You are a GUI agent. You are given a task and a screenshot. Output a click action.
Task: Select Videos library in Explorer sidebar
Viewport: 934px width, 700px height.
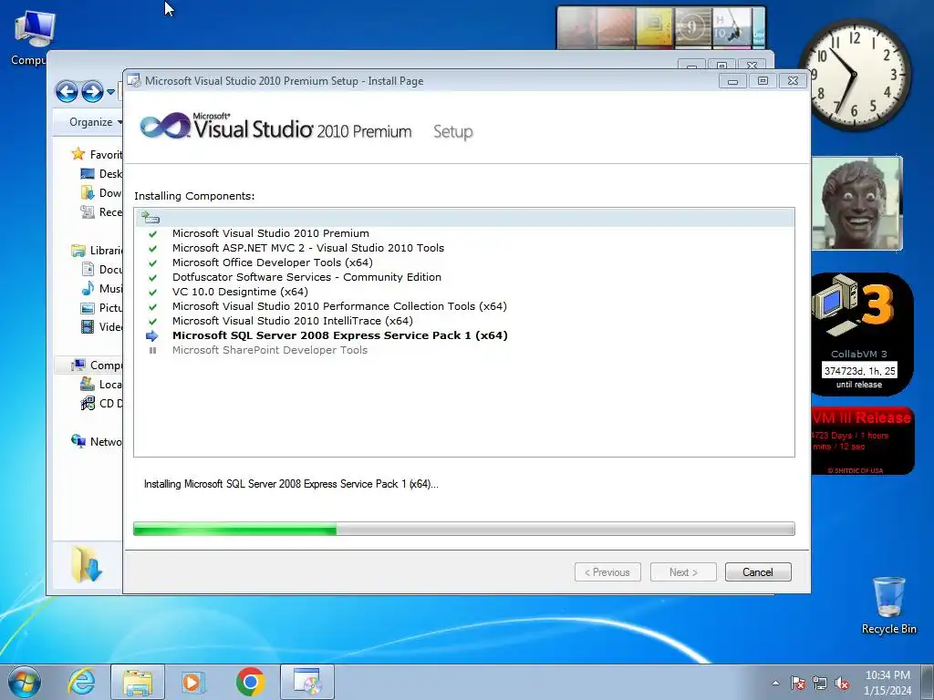click(x=102, y=327)
